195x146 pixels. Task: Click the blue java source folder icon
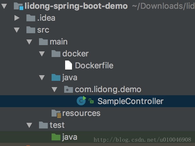(56, 77)
